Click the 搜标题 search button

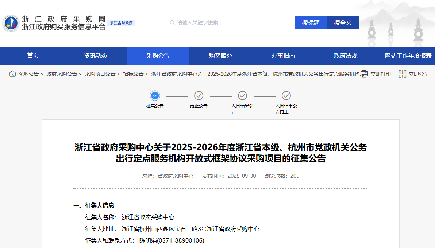[311, 22]
